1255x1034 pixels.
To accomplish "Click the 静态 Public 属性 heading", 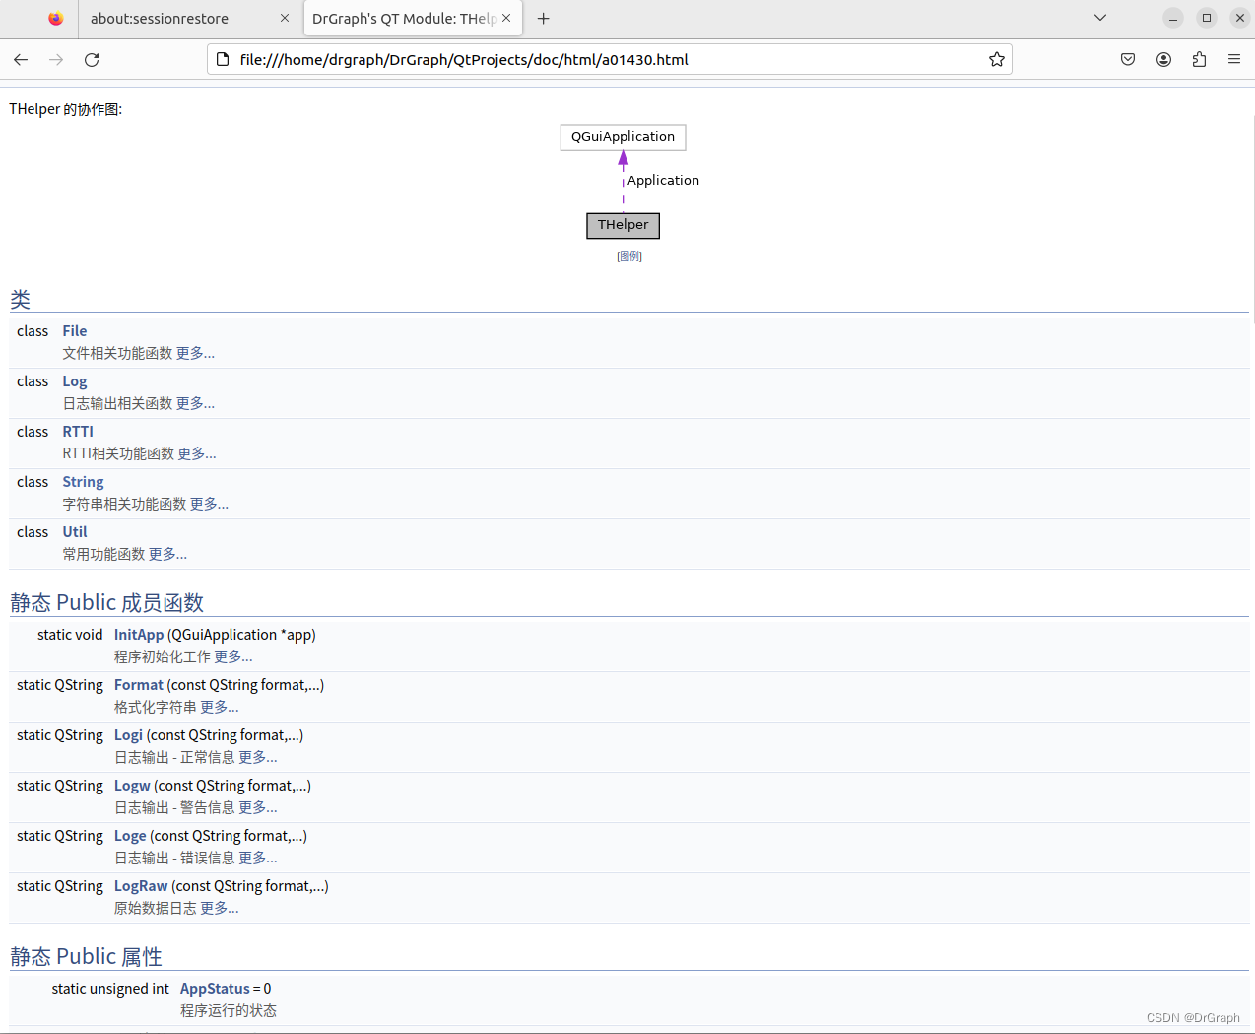I will click(87, 956).
